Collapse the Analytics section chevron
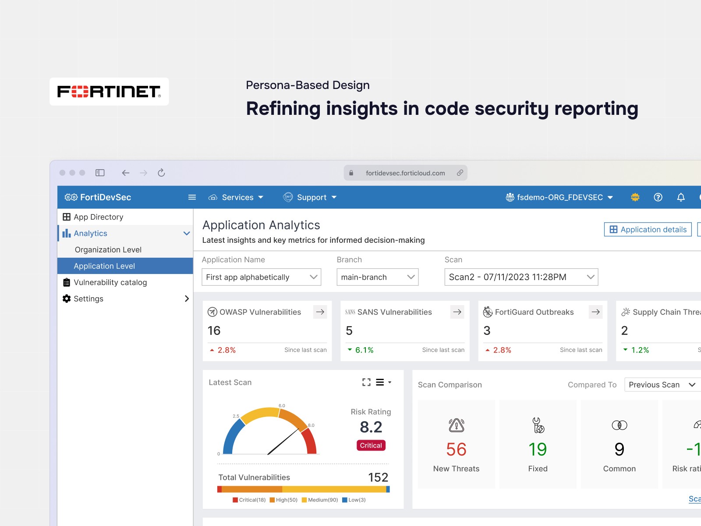This screenshot has height=526, width=701. [x=187, y=234]
